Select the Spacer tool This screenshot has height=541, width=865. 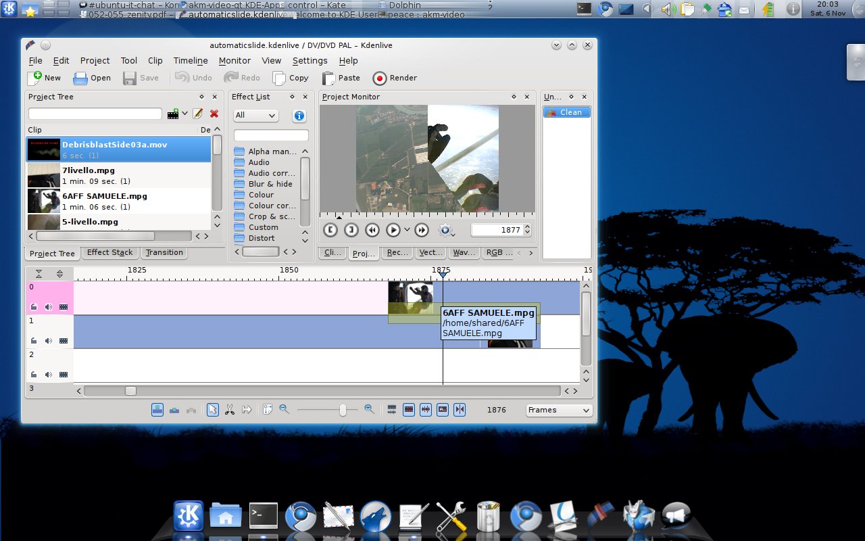click(x=246, y=410)
